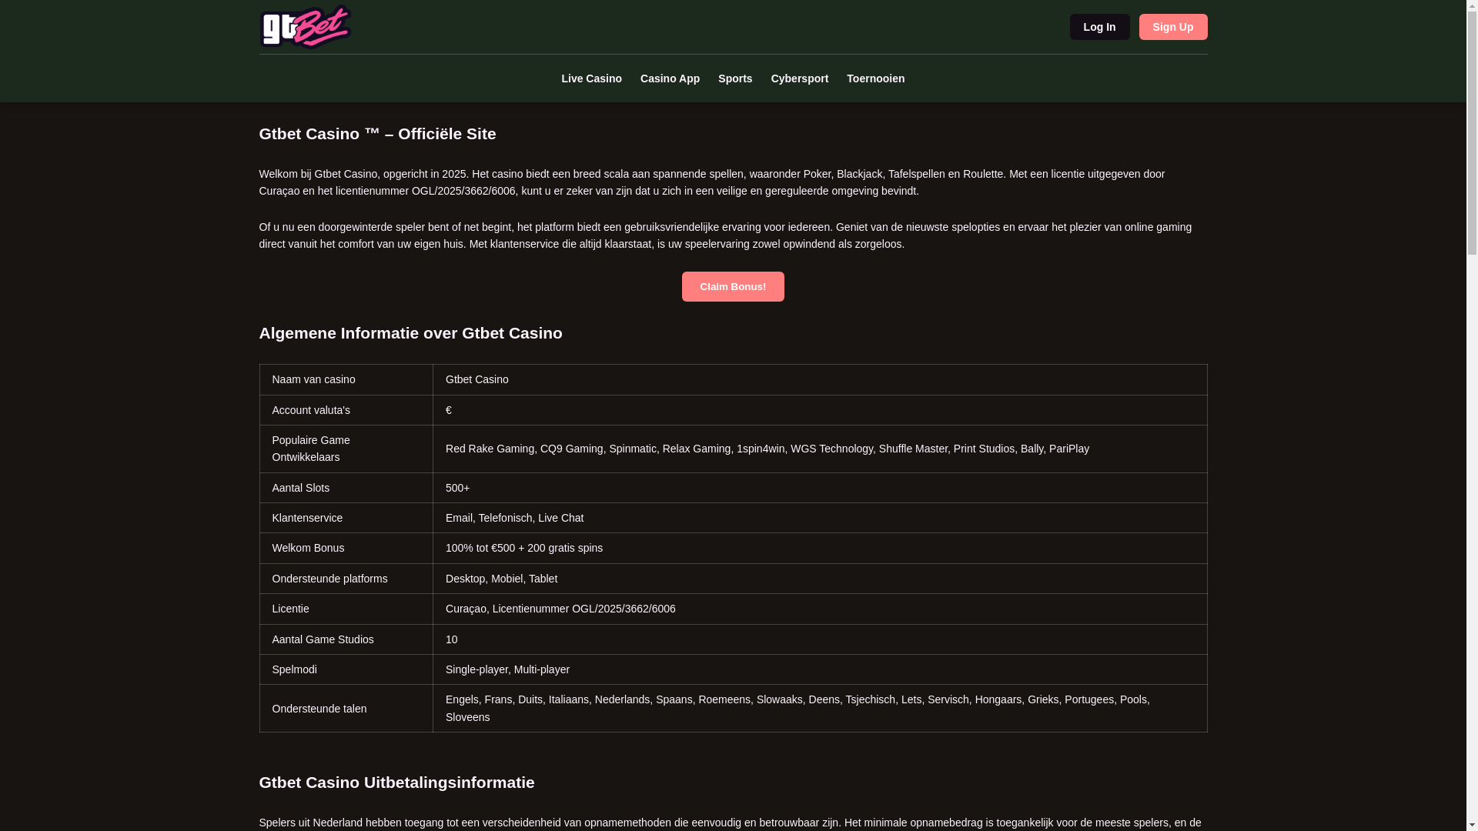Click heading 'Gtbet Casino Uitbetalingsinformatie'
Viewport: 1478px width, 831px height.
[x=396, y=783]
